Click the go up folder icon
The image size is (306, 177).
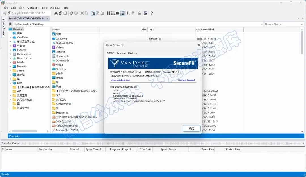coord(102,13)
